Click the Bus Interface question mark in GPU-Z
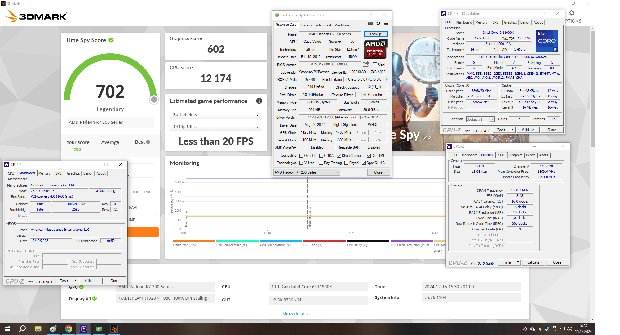 tap(386, 79)
